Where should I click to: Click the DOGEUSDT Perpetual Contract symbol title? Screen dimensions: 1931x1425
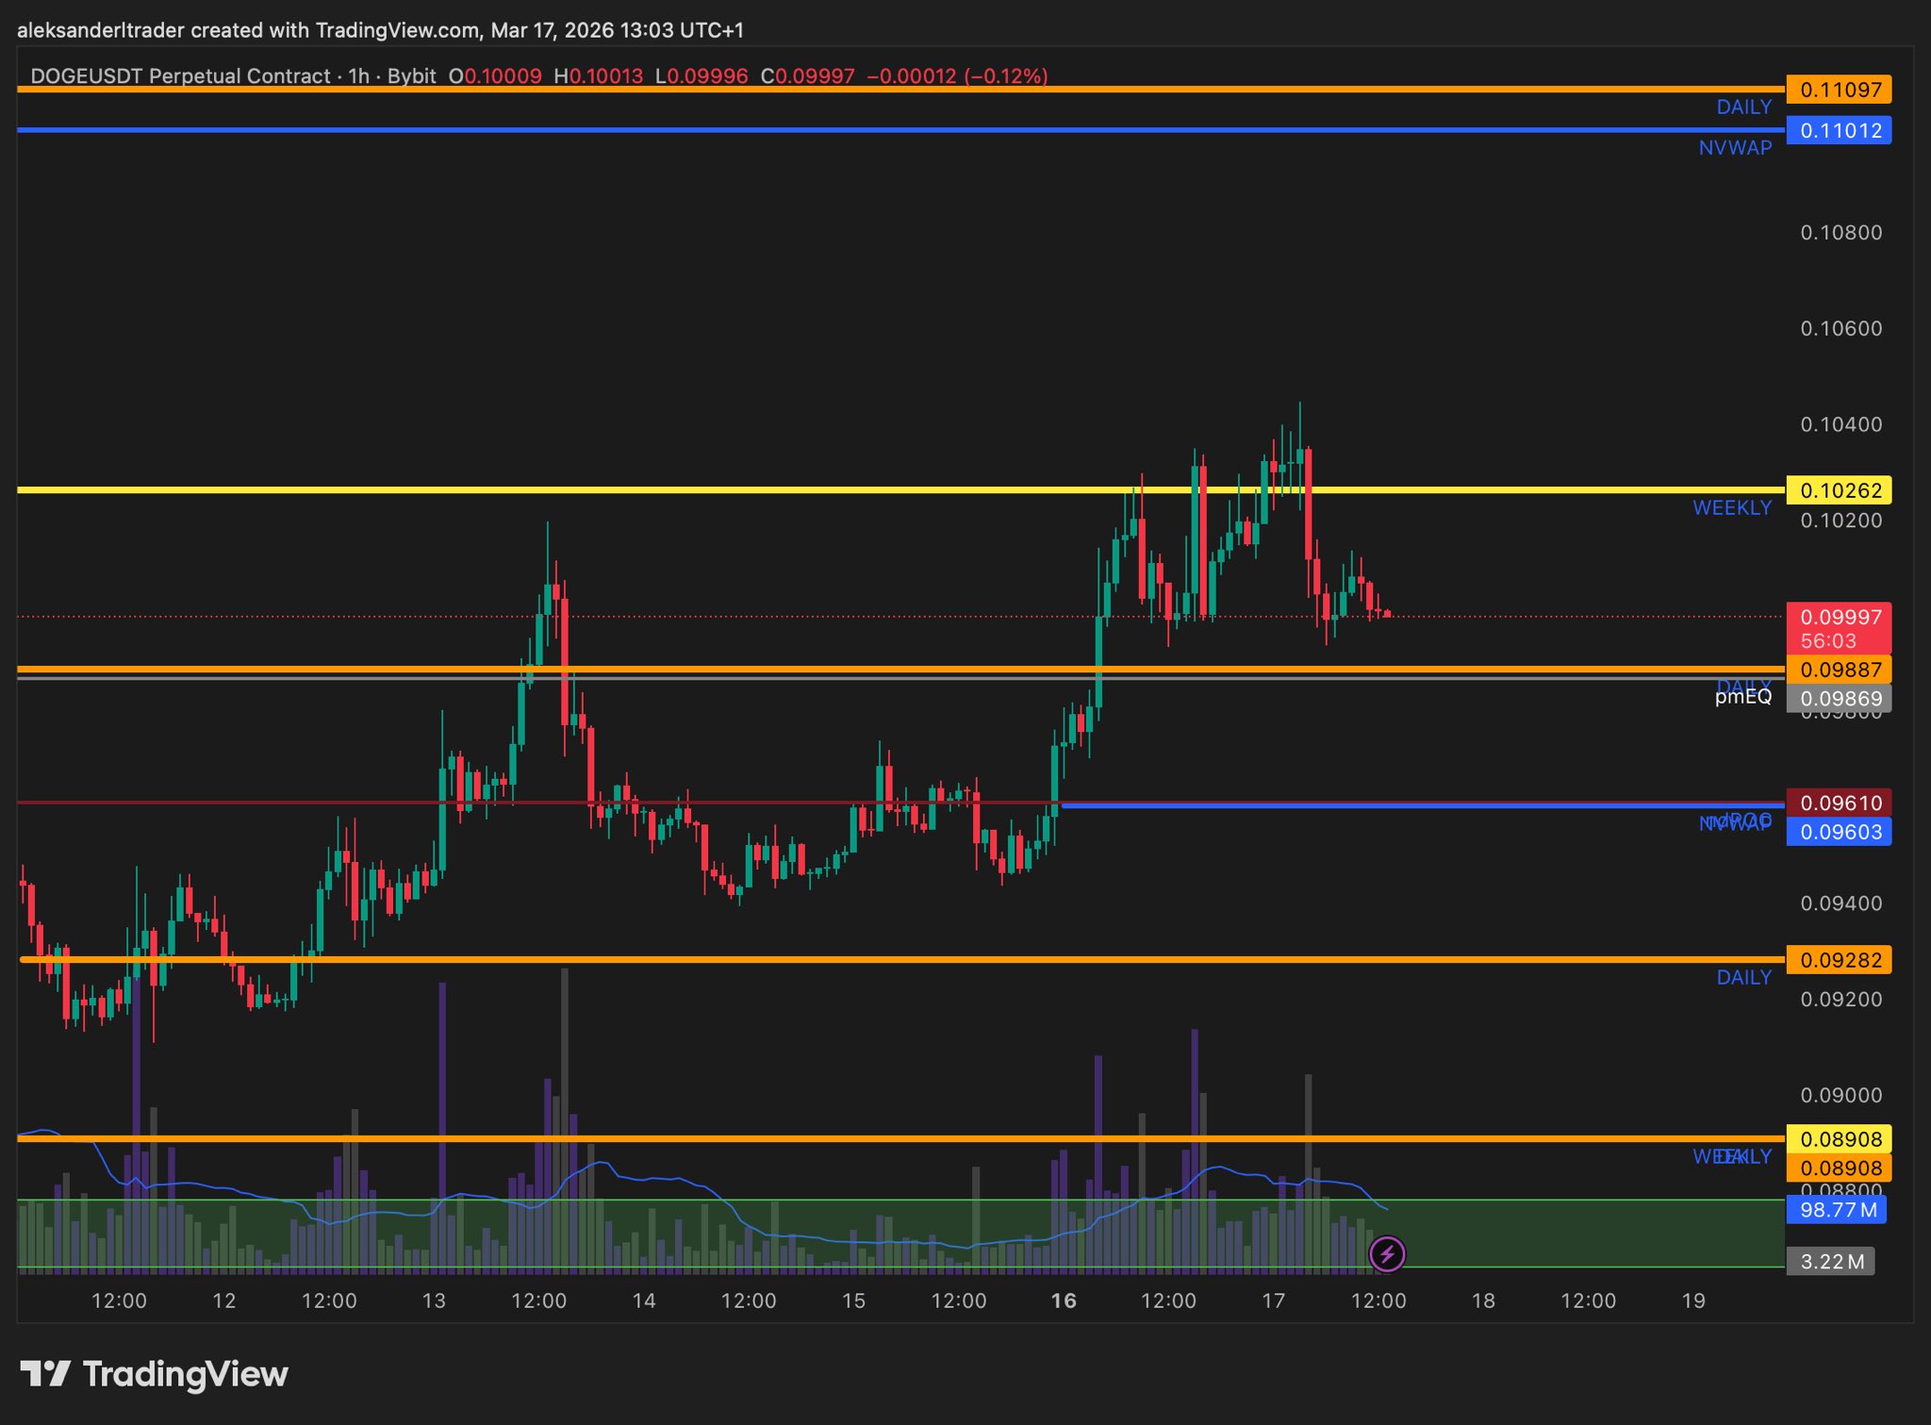179,76
